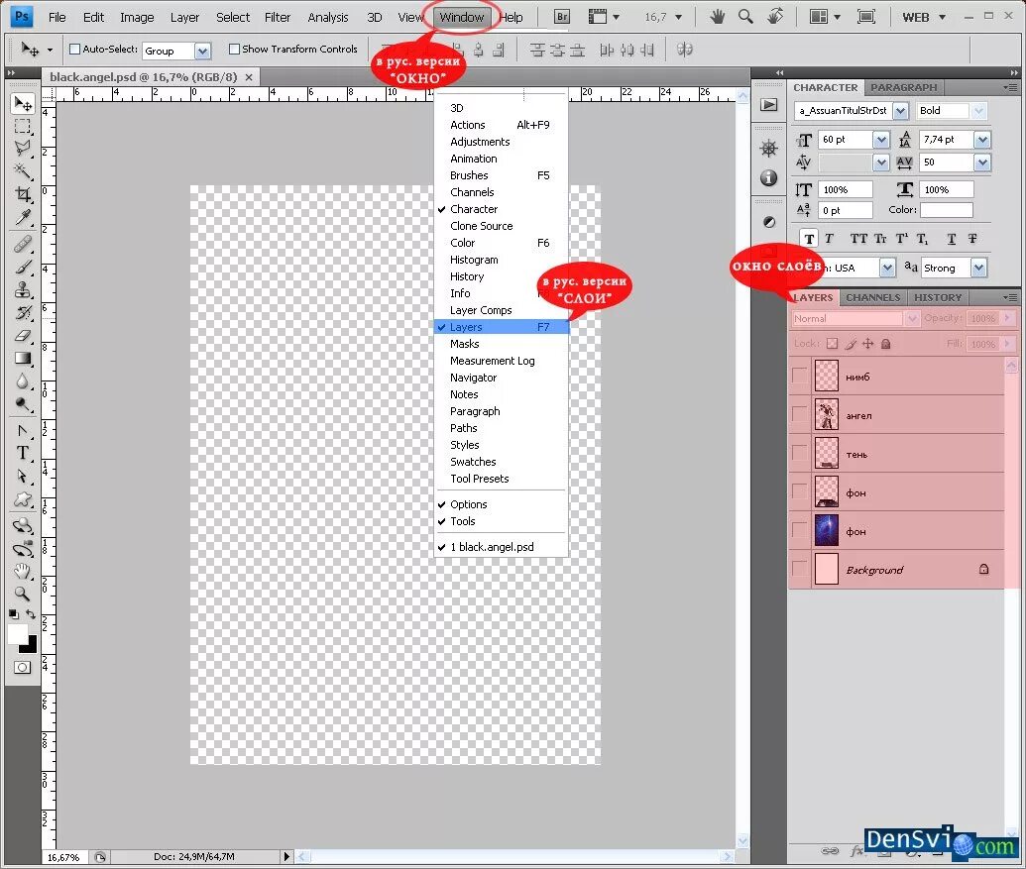1026x869 pixels.
Task: Select the Hand tool in toolbox
Action: pos(23,572)
